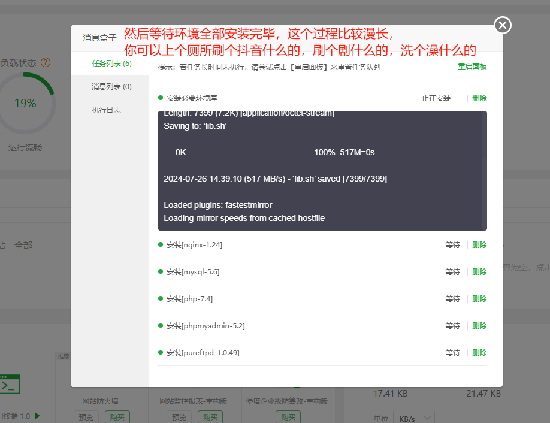Viewport: 550px width, 423px height.
Task: Delete the 安装[pureftpd-1.0.49] task
Action: pos(479,353)
